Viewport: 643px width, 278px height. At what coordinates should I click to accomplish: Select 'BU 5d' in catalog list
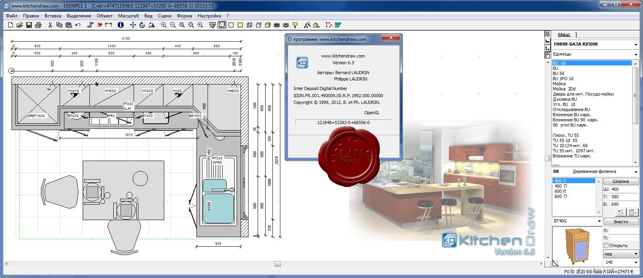pos(558,73)
